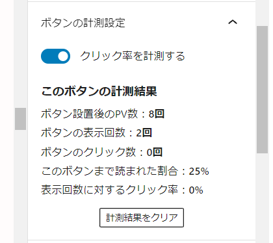Click the 0回 click count value
273x243 pixels.
tap(155, 152)
